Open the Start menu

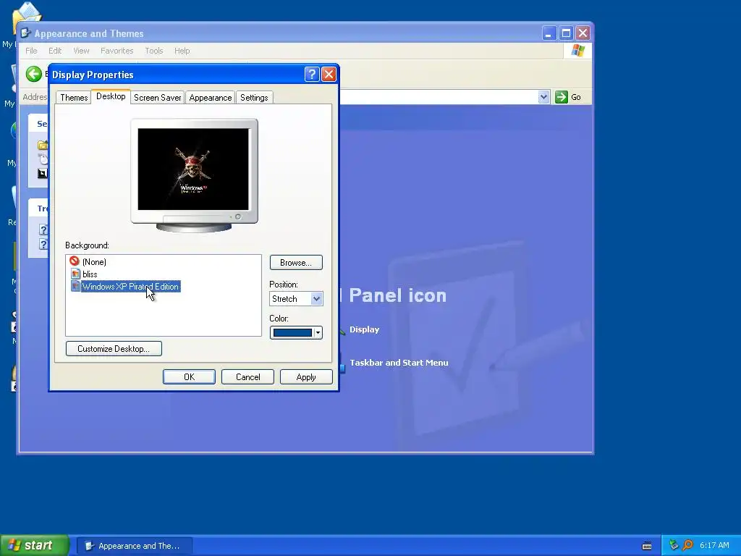point(35,545)
